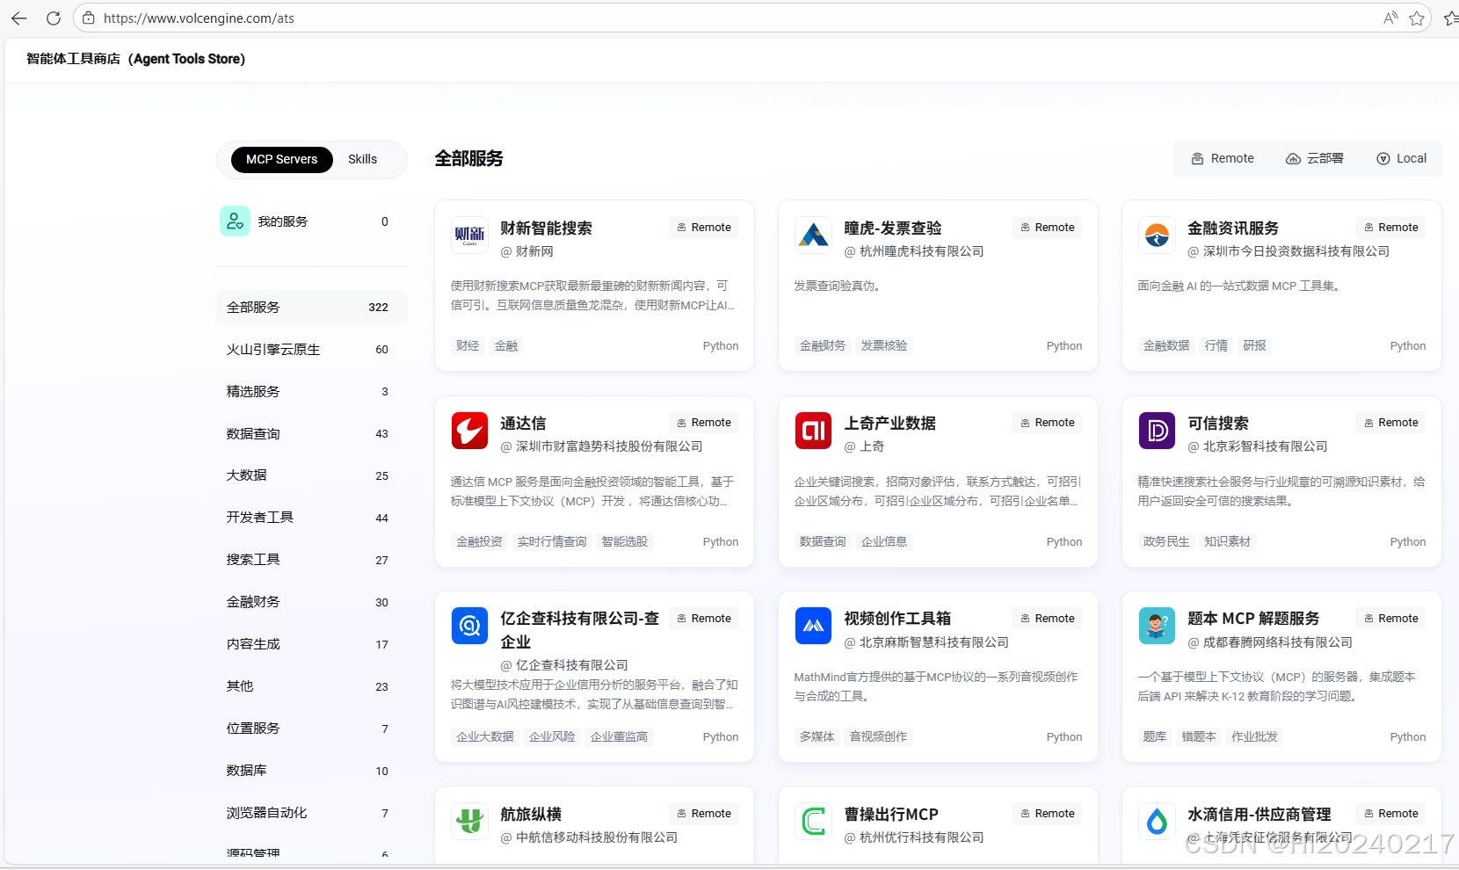Click the 视频创作工具箱 mountain logo

click(813, 626)
